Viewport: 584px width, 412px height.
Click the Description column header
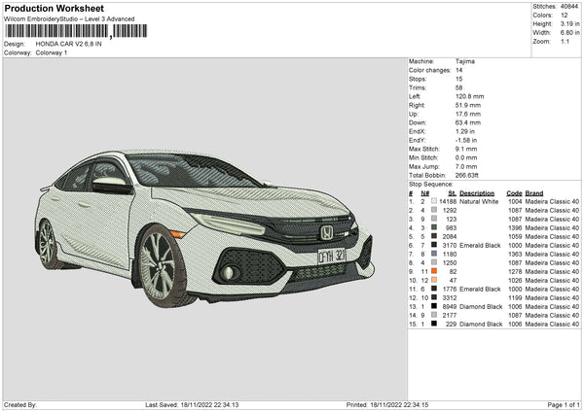click(477, 192)
